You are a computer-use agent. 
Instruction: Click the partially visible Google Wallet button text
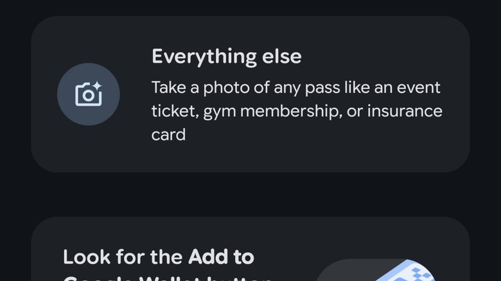pos(168,278)
